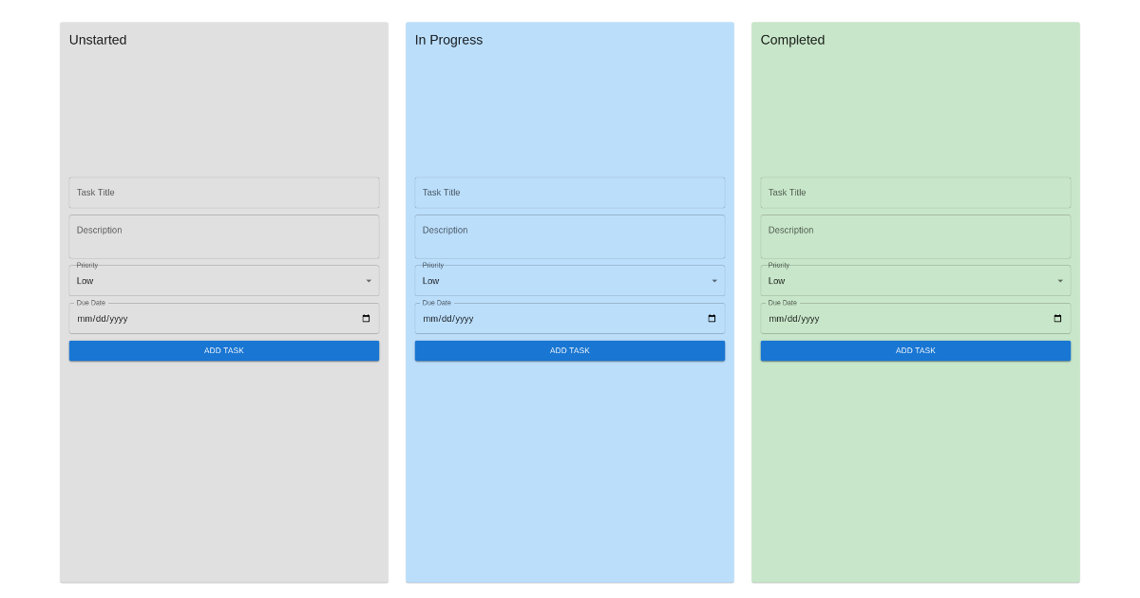1140x598 pixels.
Task: Click ADD TASK in the Unstarted column
Action: click(223, 350)
